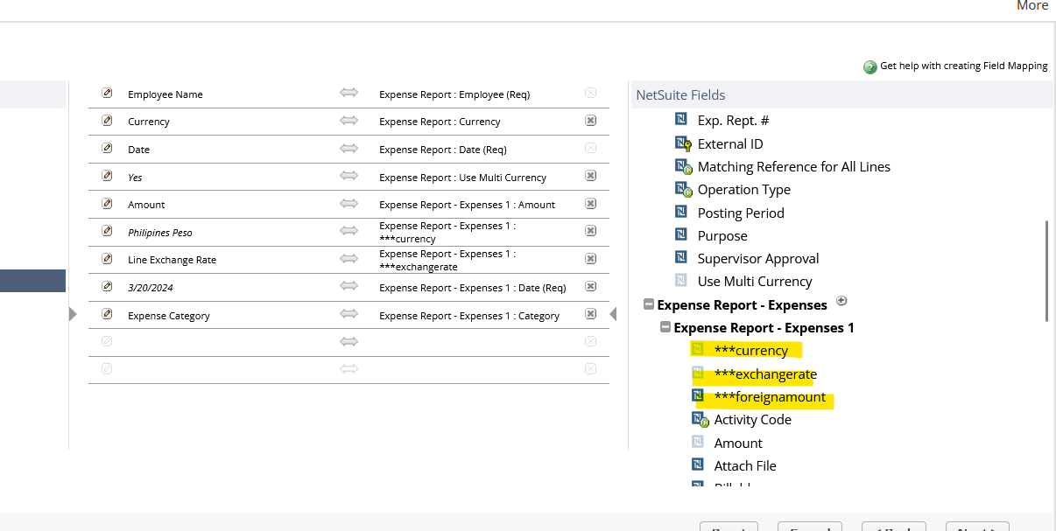Collapse the Expense Report - Expenses node
The image size is (1056, 531).
[x=649, y=305]
